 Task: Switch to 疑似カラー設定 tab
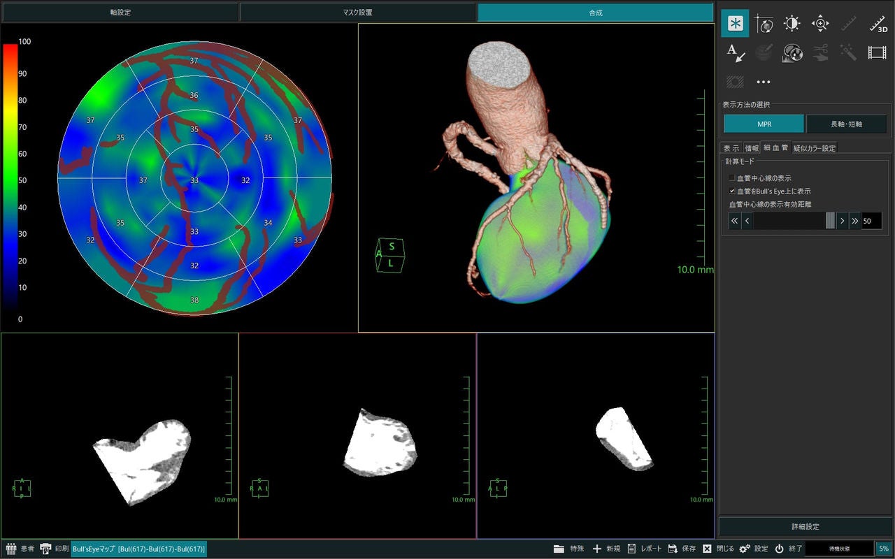[814, 148]
